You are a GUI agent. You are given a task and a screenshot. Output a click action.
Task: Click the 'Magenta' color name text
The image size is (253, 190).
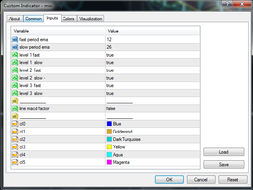tap(121, 162)
